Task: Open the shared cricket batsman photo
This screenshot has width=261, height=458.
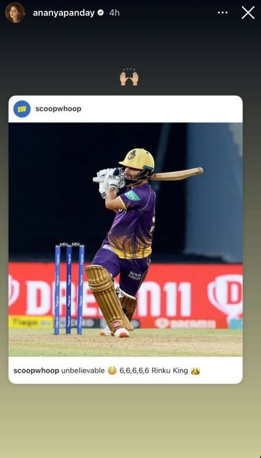Action: [x=125, y=240]
